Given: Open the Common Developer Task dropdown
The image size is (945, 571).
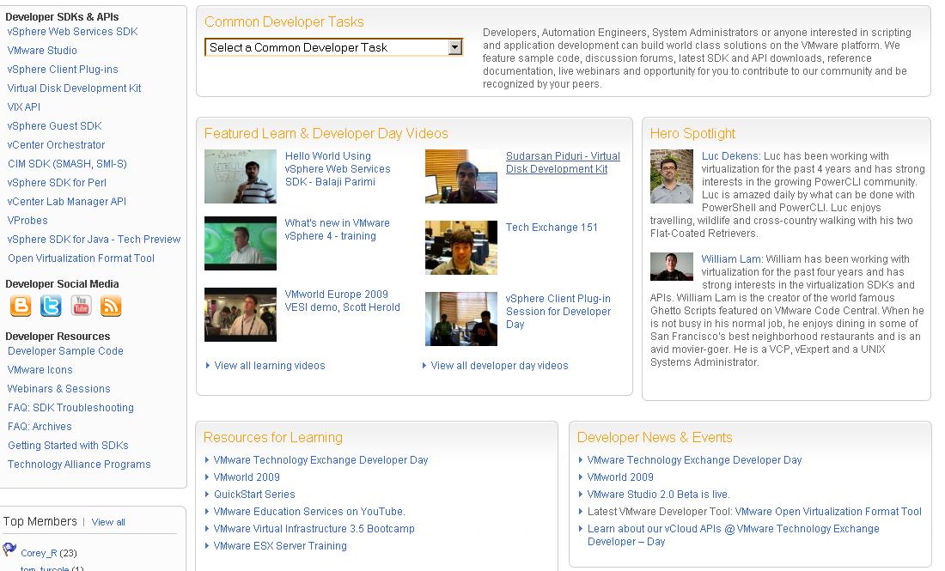Looking at the screenshot, I should [334, 47].
